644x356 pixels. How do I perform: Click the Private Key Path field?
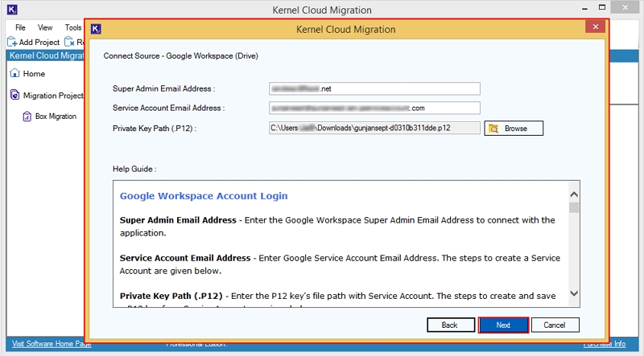tap(374, 128)
